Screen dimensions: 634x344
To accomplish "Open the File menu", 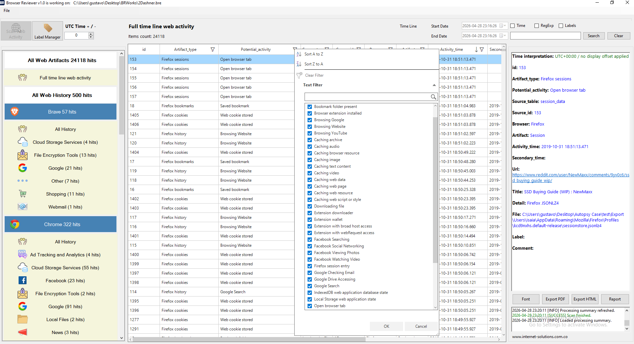I will [7, 11].
